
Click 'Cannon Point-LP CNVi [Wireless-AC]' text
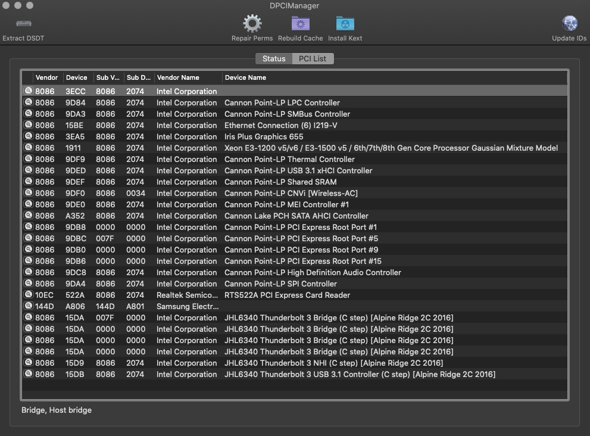pyautogui.click(x=291, y=193)
